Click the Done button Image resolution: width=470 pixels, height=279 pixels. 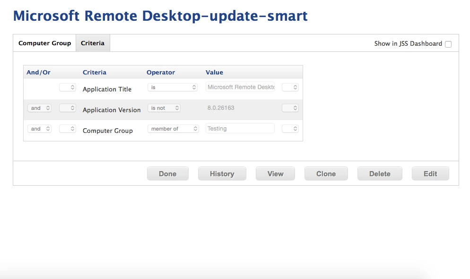(168, 173)
